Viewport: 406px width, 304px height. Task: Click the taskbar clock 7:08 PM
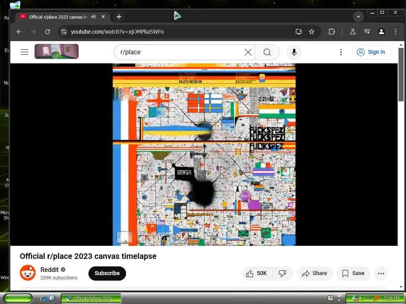coord(391,298)
